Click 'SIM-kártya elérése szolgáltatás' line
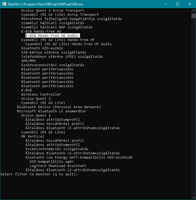The width and height of the screenshot is (196, 200). [54, 52]
